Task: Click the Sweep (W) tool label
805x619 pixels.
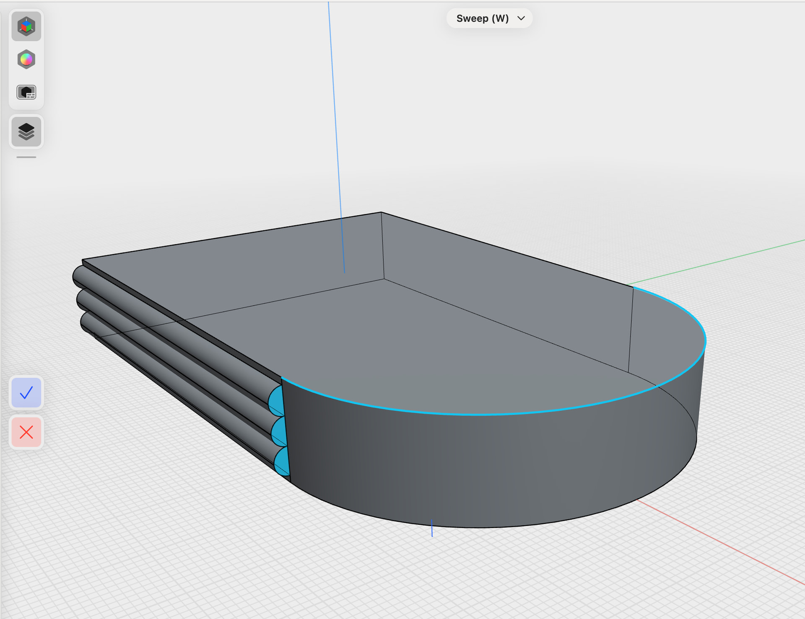Action: pos(482,18)
